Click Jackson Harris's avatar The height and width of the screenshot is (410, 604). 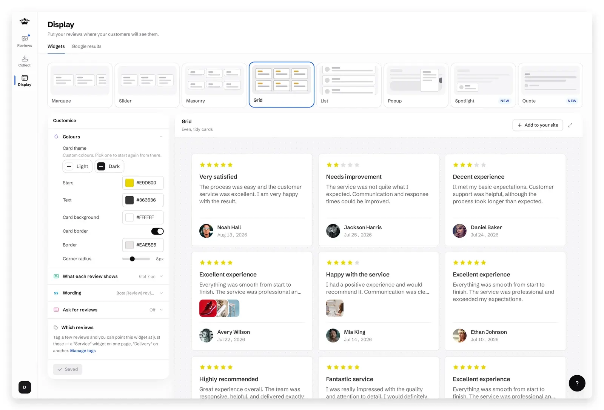click(x=333, y=231)
